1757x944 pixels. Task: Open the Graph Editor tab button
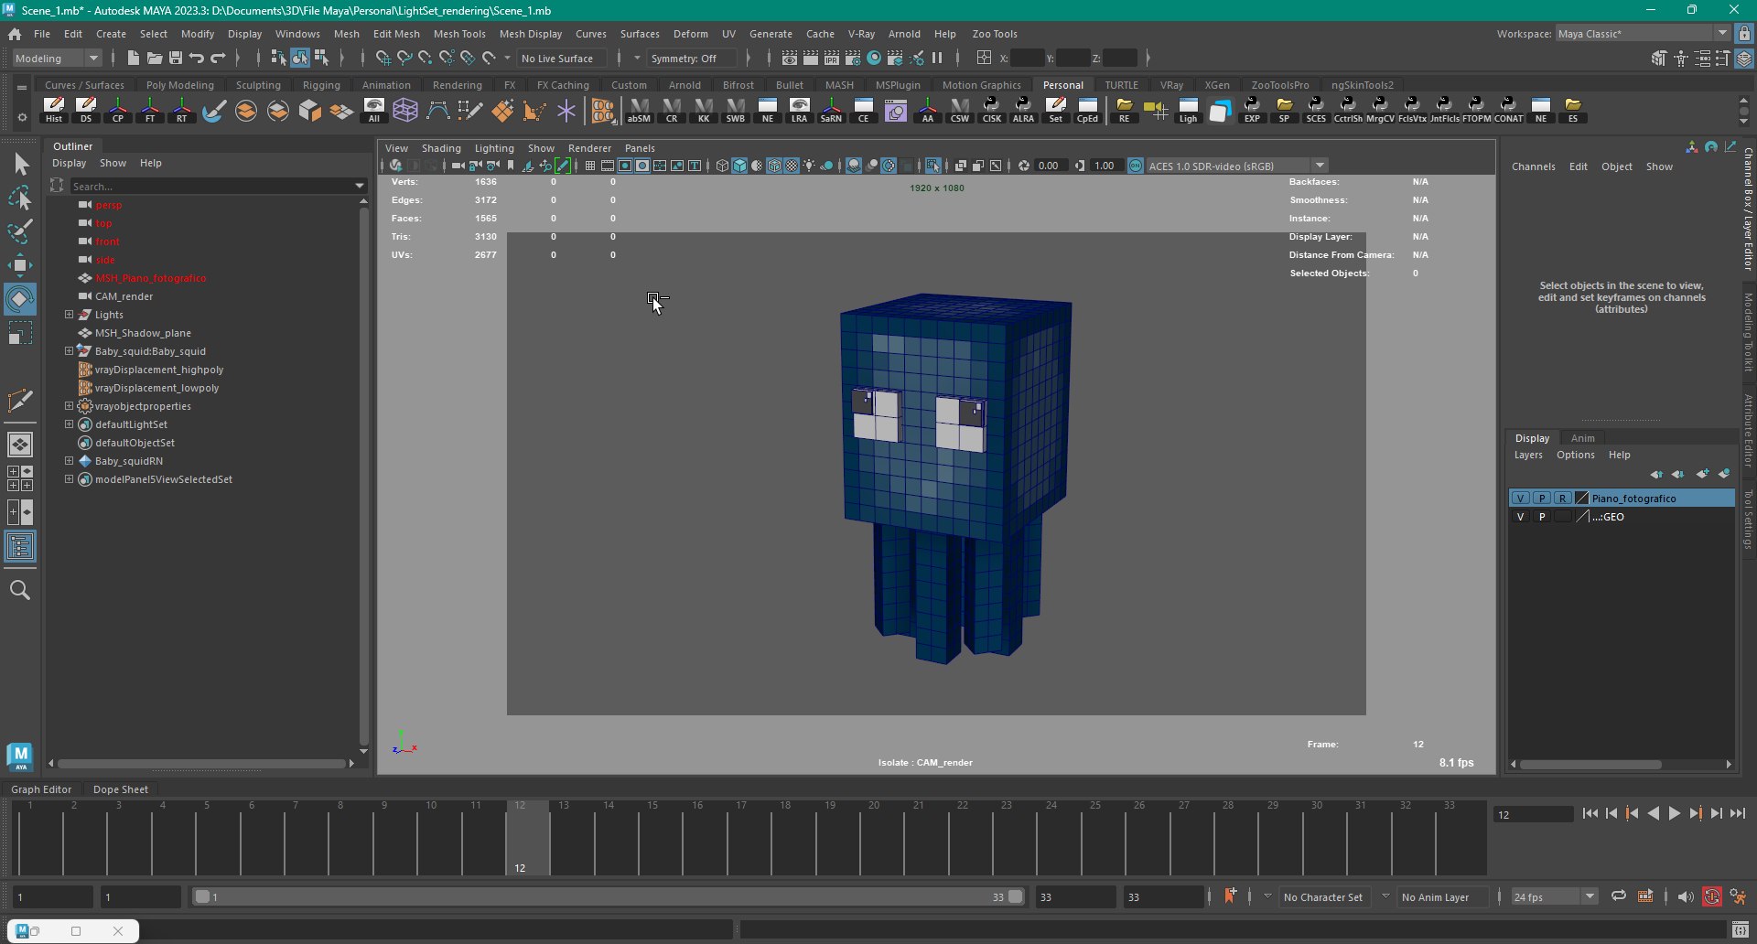click(x=41, y=788)
